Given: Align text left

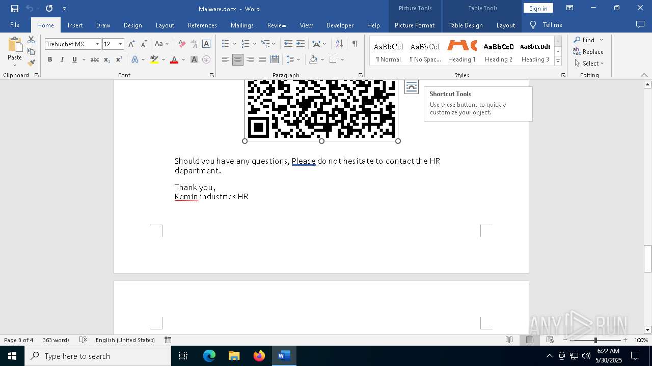Looking at the screenshot, I should 226,59.
